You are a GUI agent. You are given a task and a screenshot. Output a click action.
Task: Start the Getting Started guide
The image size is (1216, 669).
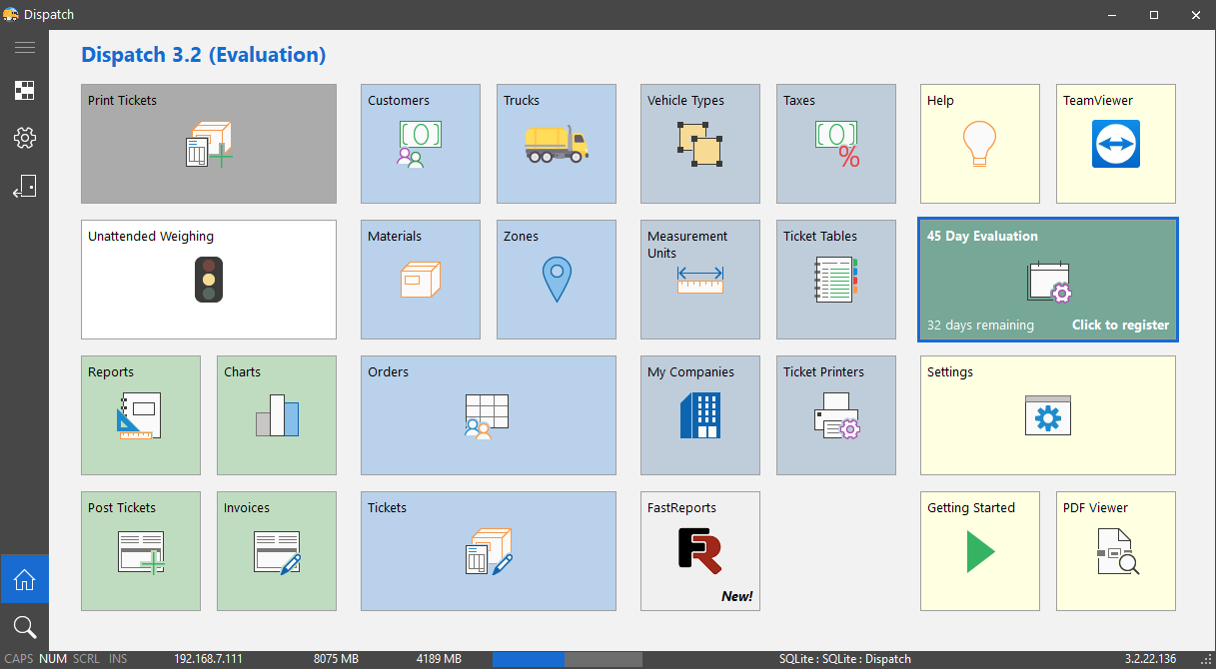click(979, 551)
